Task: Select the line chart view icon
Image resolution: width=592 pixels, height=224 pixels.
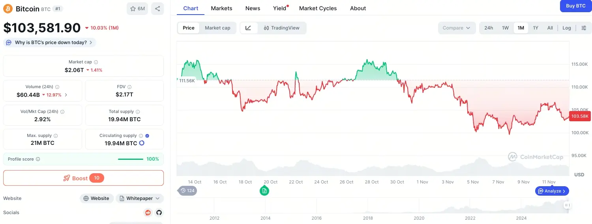Action: pyautogui.click(x=249, y=28)
